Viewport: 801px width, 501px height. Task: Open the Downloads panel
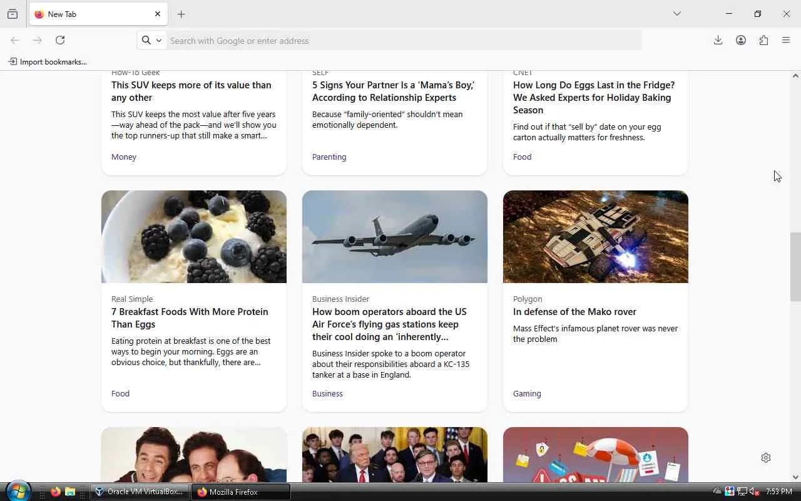tap(718, 40)
